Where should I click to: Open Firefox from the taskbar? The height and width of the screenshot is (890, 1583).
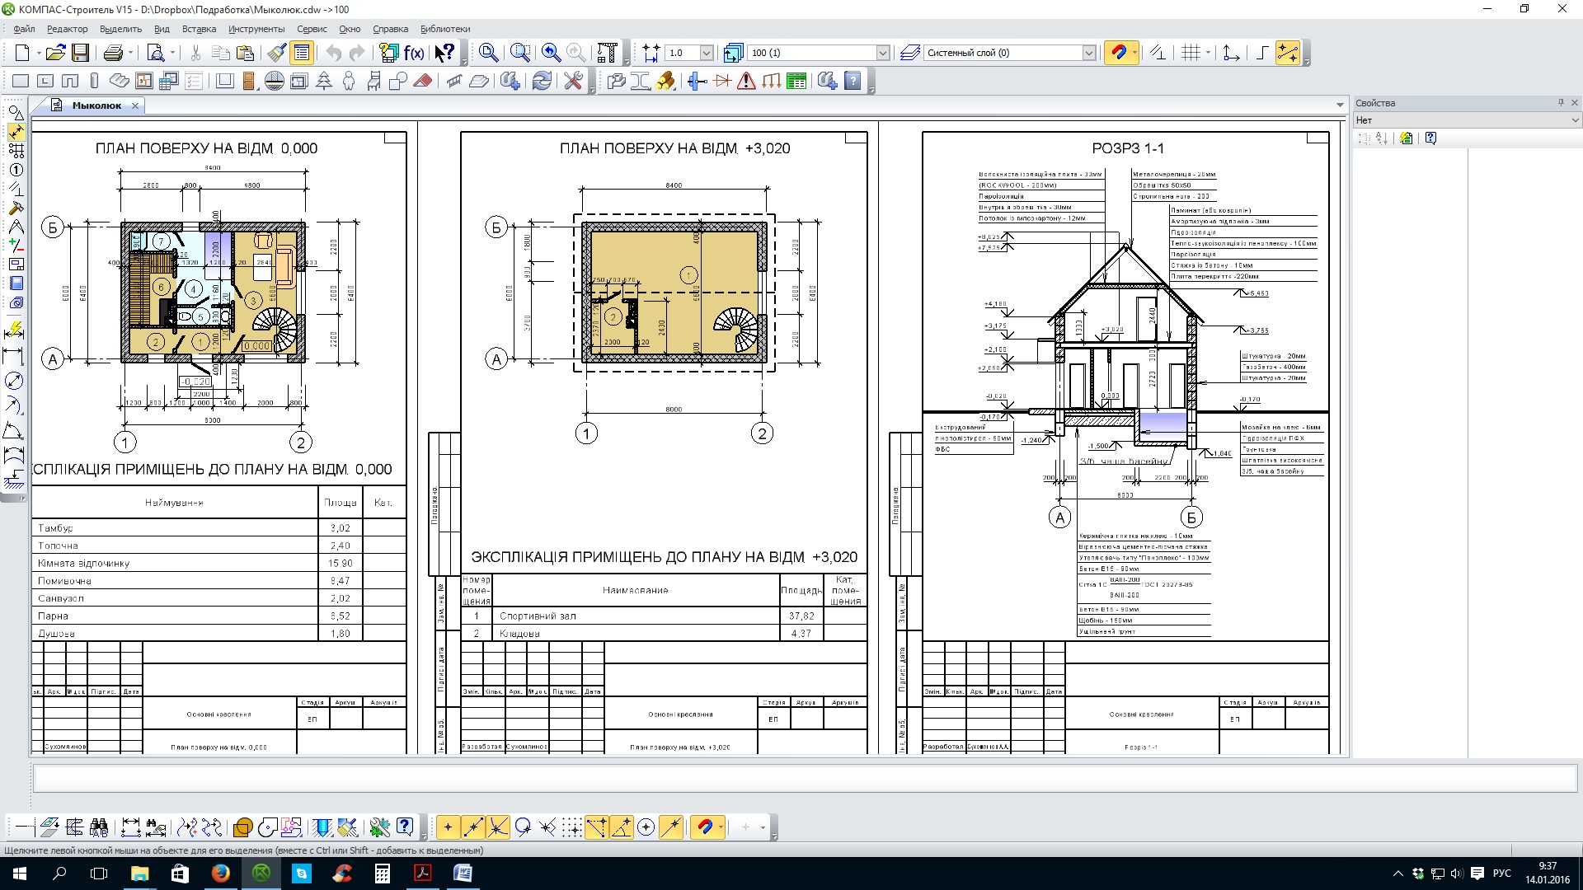(221, 874)
